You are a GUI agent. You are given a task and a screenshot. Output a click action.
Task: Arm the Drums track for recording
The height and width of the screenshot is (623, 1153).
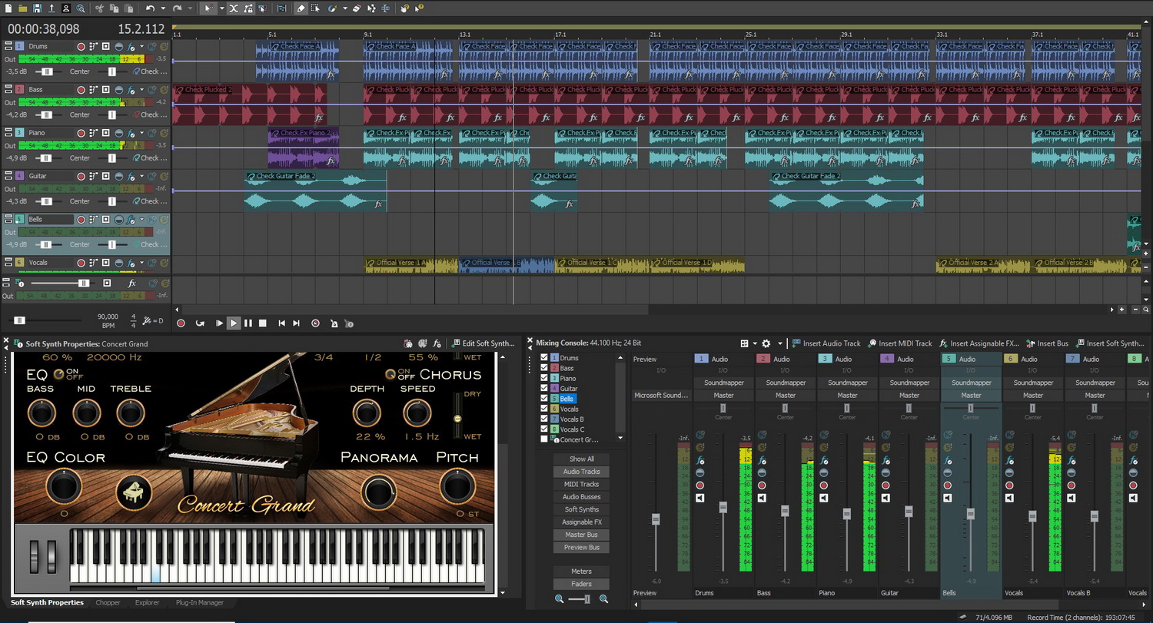click(80, 46)
